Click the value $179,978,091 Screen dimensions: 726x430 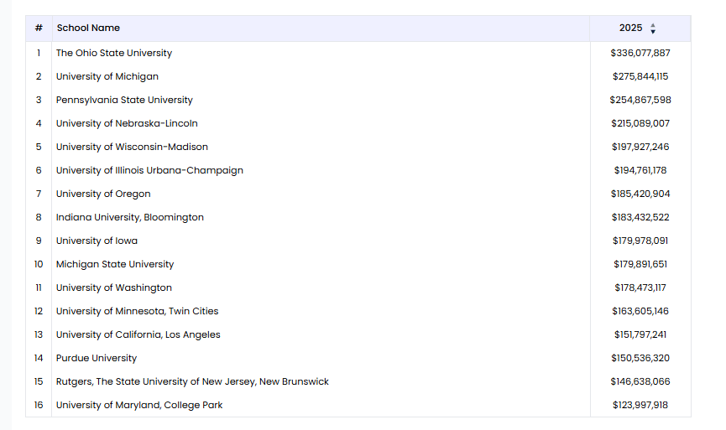tap(640, 241)
